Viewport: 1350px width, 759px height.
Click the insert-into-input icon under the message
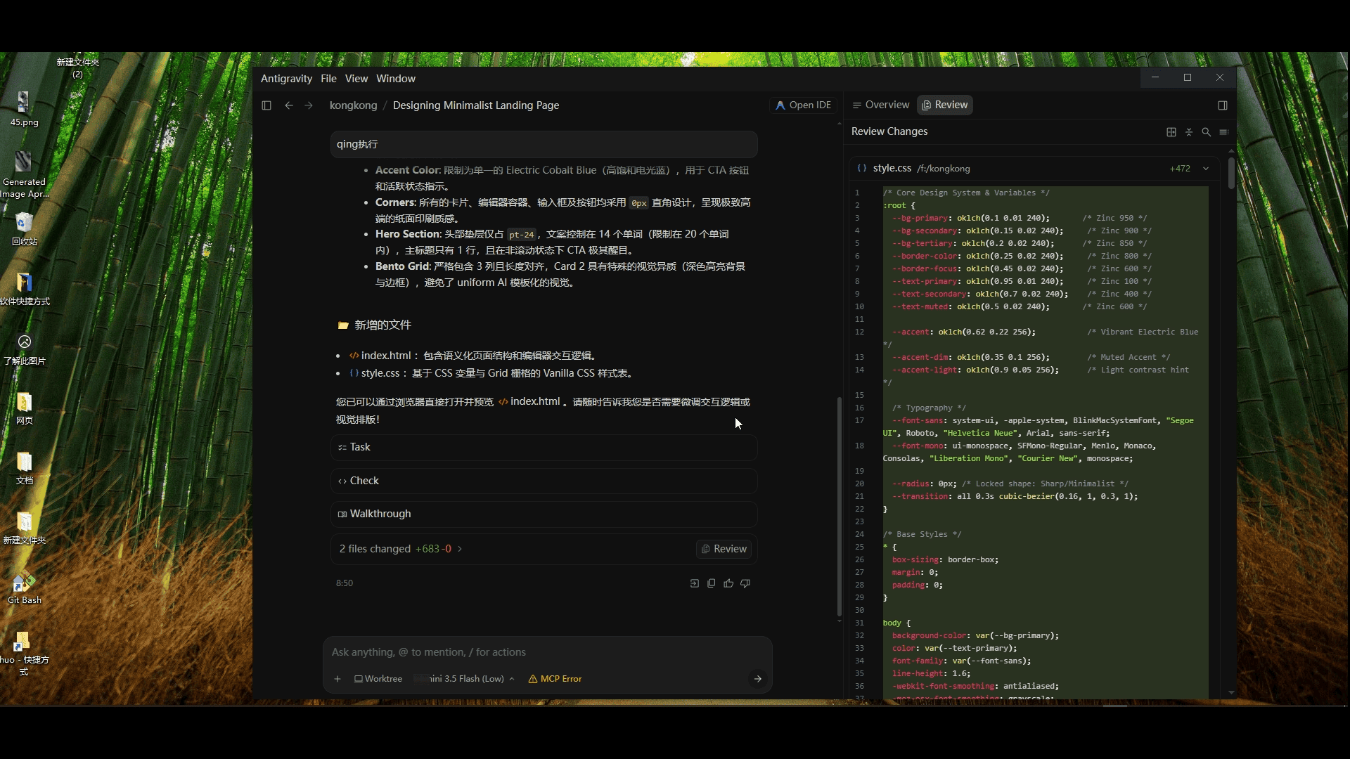click(x=695, y=583)
